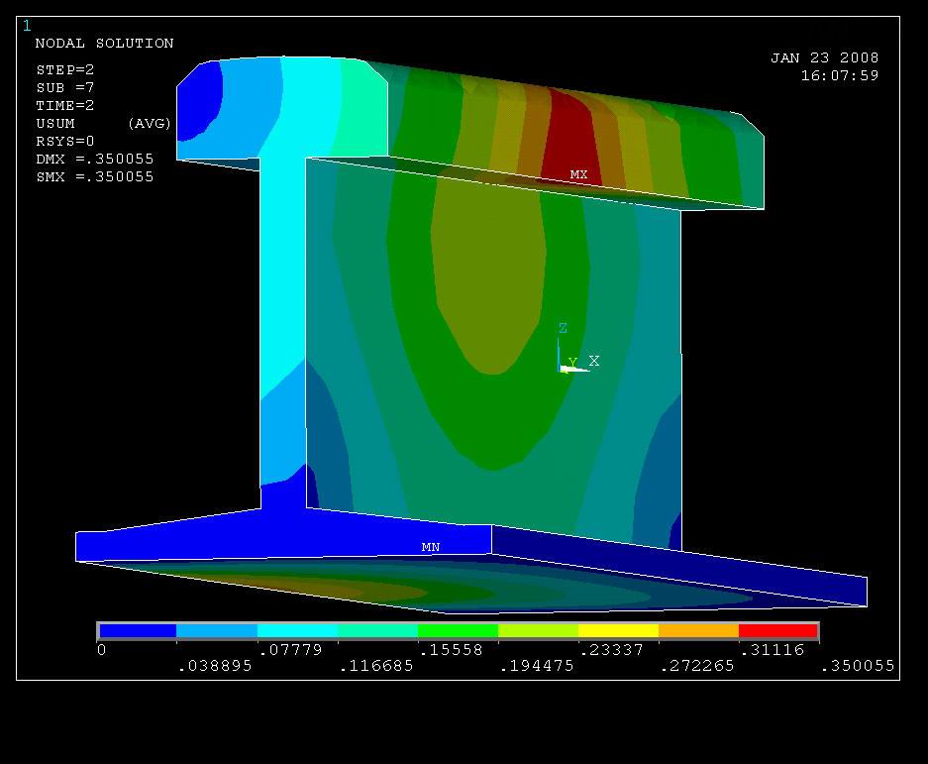Click the TIME=2 label

click(x=65, y=105)
